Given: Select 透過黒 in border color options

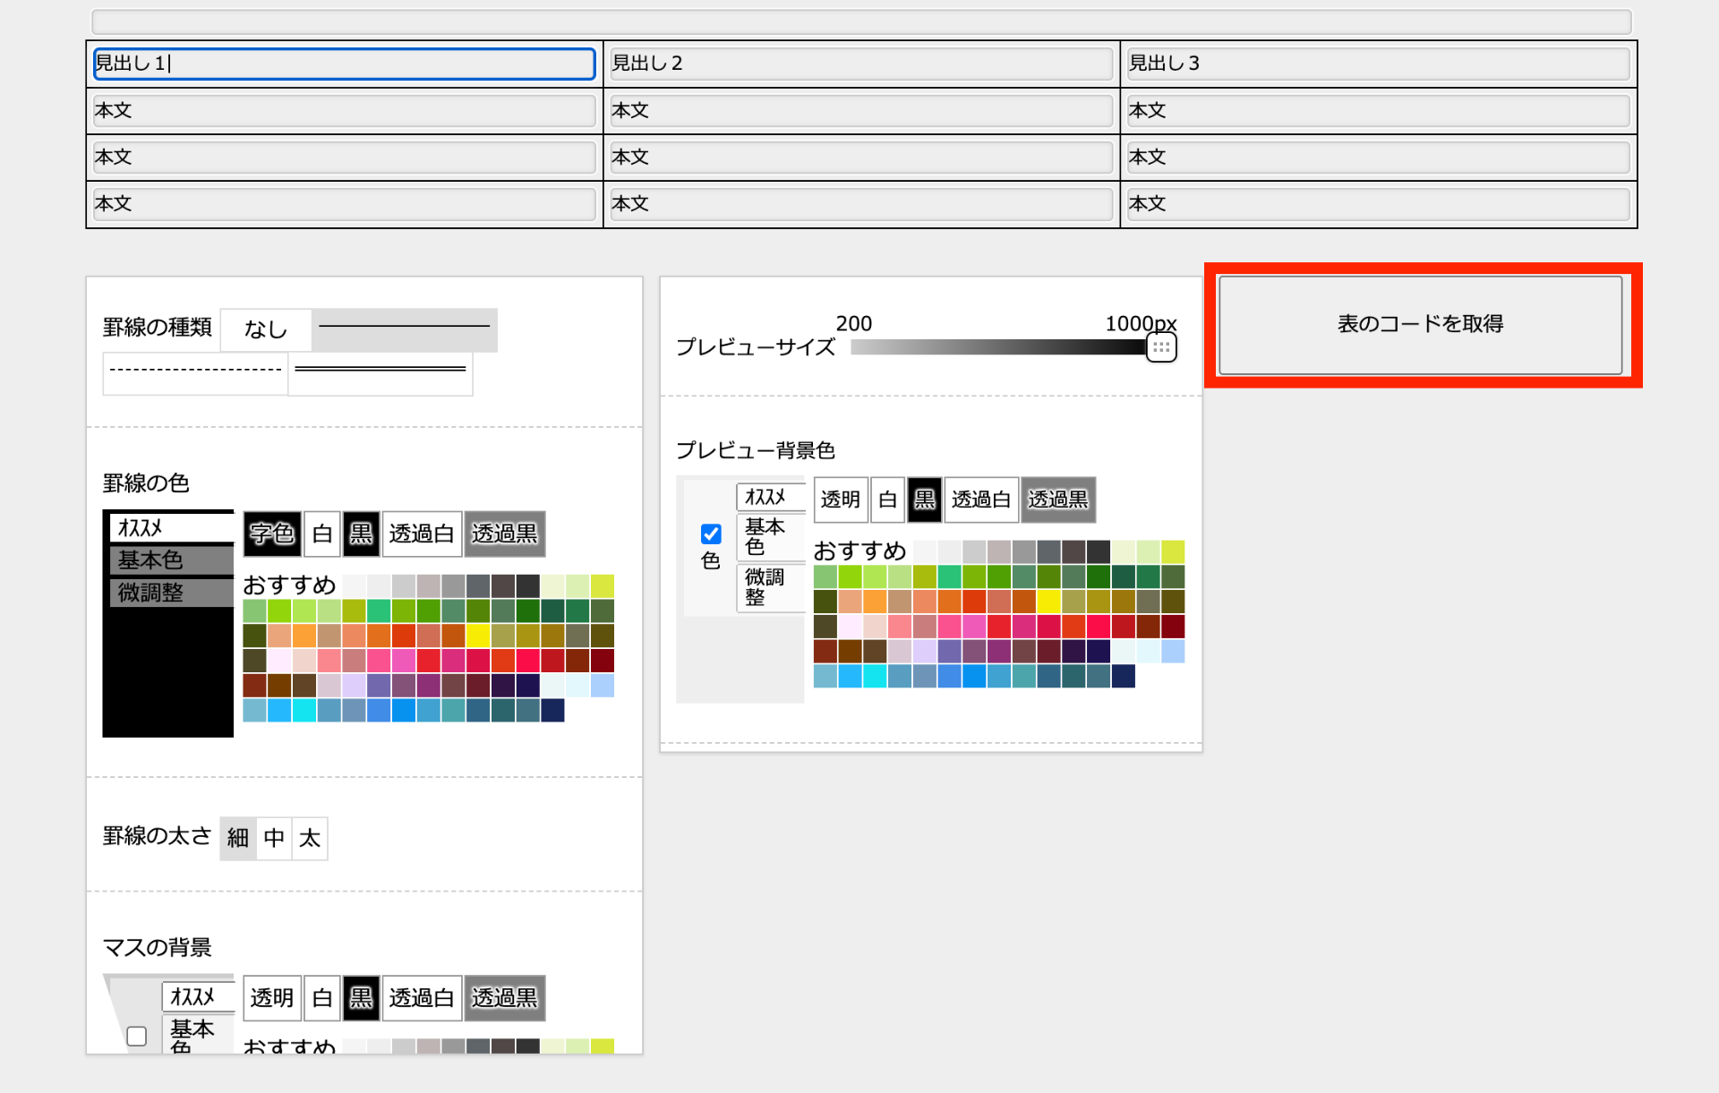Looking at the screenshot, I should coord(504,534).
